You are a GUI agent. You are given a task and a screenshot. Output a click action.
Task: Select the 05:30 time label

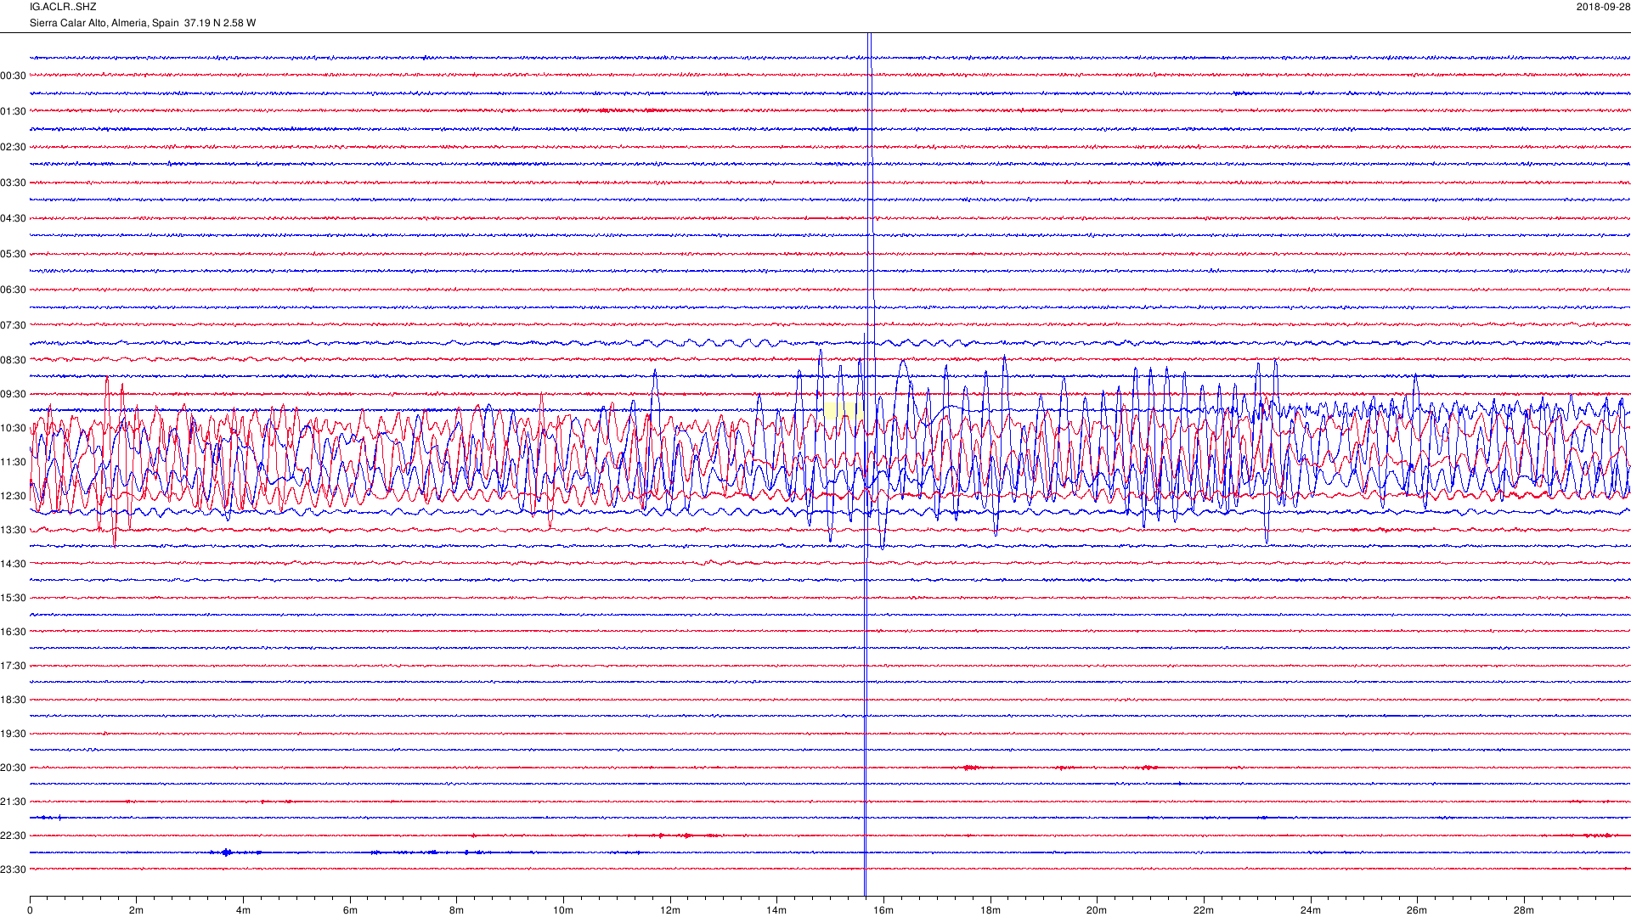(13, 254)
